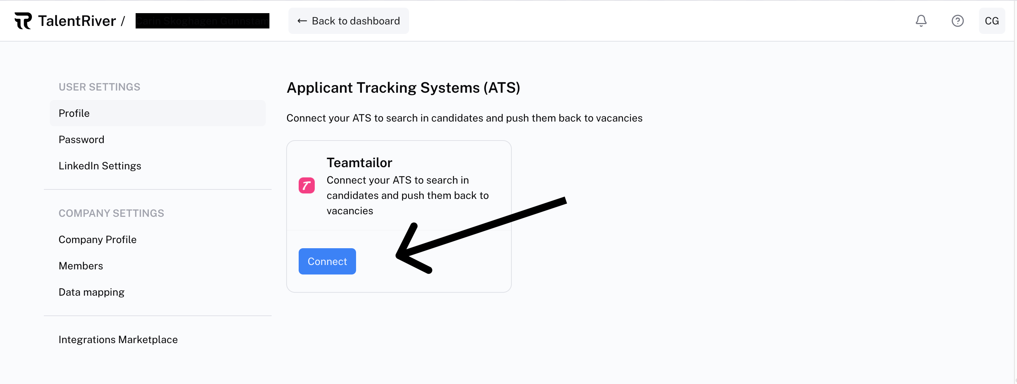The height and width of the screenshot is (384, 1017).
Task: View company Members page
Action: click(x=80, y=266)
